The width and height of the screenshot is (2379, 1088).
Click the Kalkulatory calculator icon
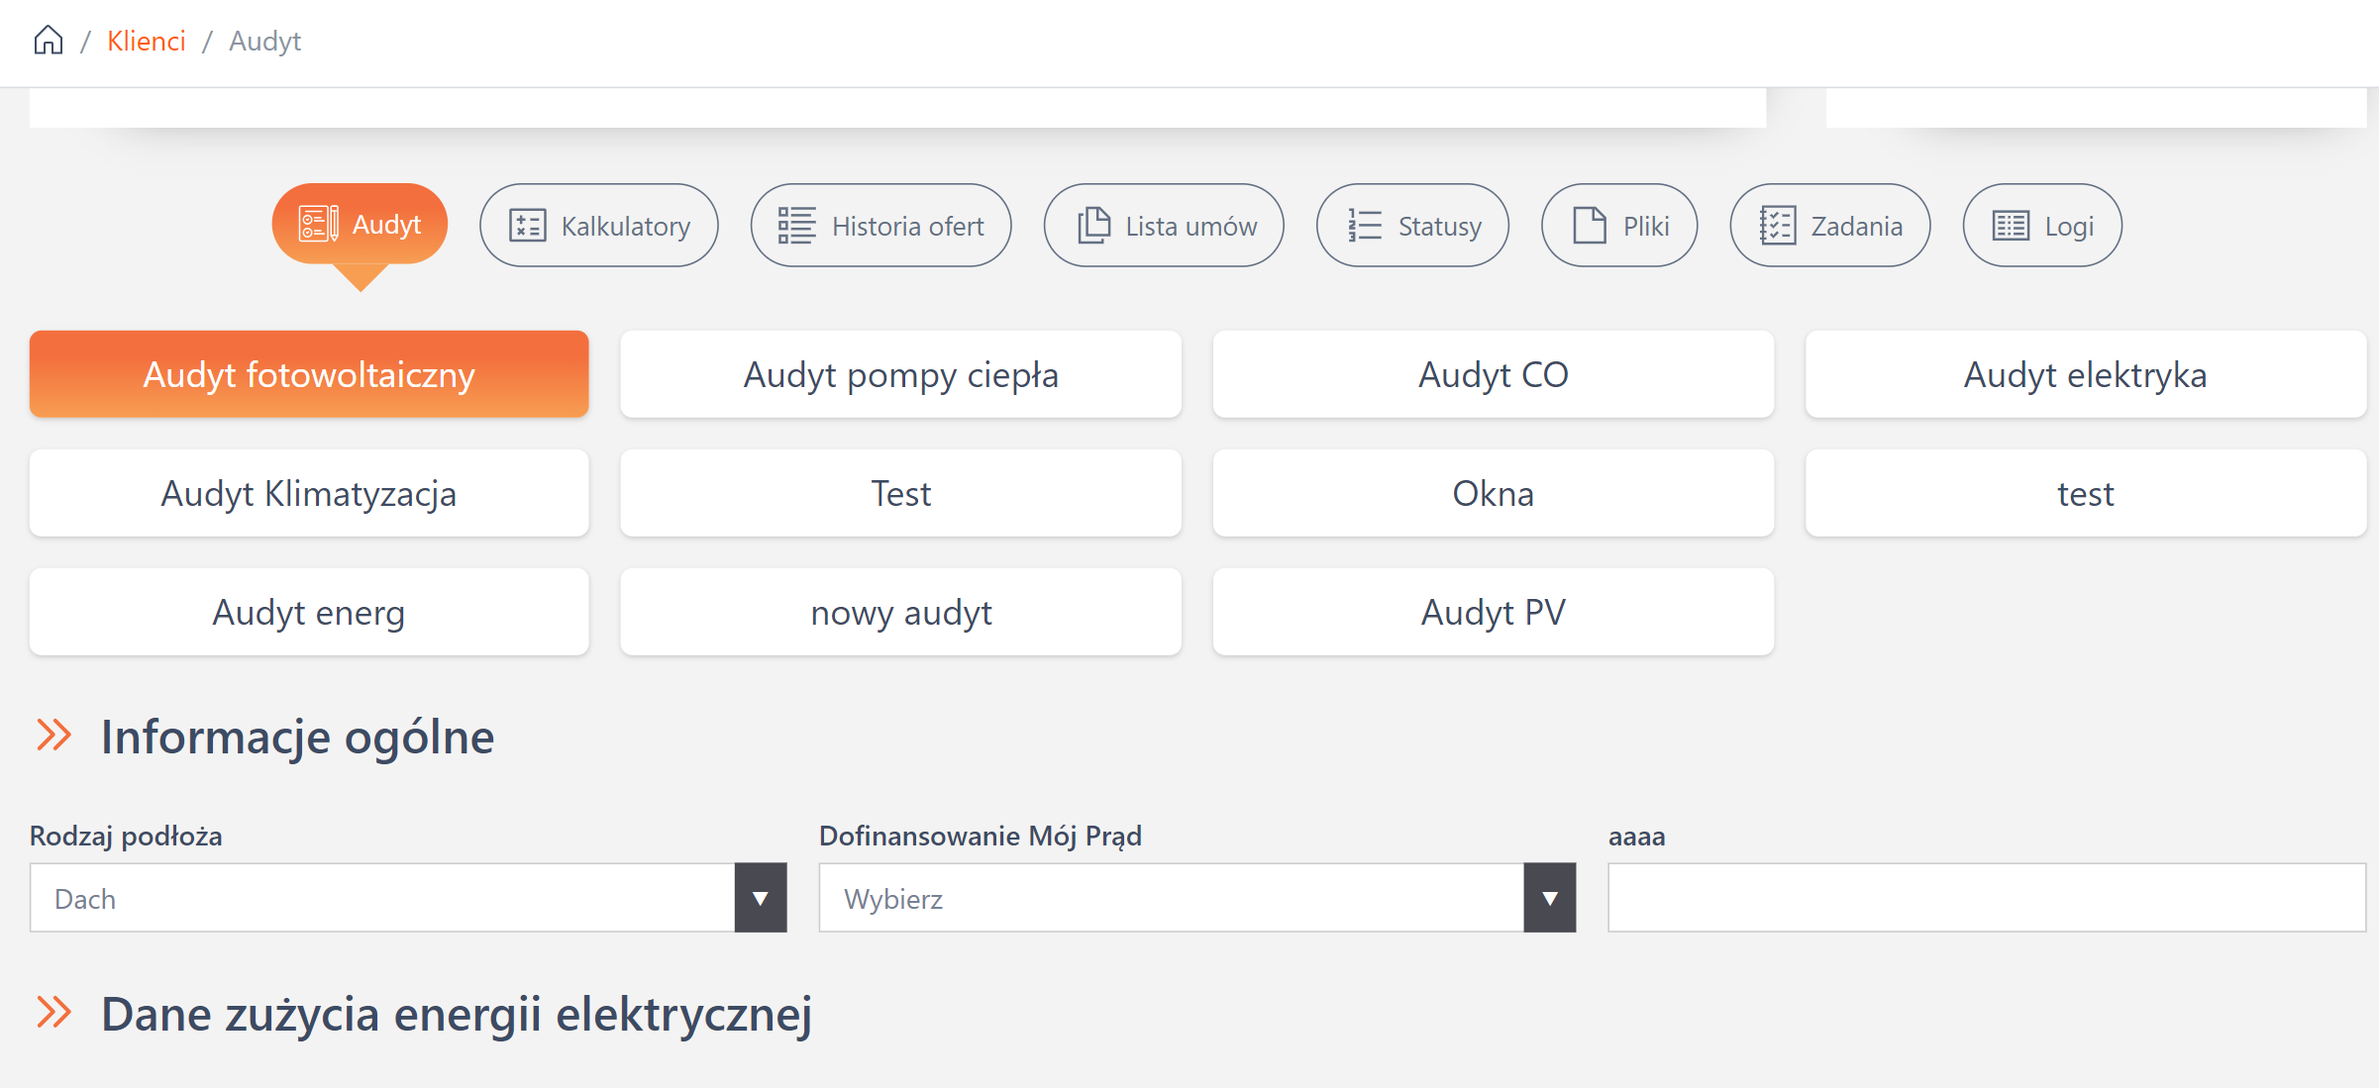coord(527,226)
